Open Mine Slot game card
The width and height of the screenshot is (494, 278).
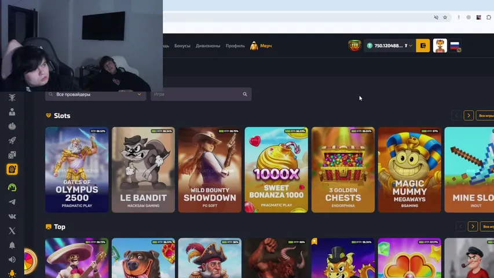[x=469, y=170]
